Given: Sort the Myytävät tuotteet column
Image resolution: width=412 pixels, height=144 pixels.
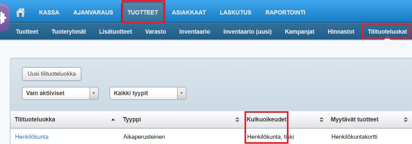Looking at the screenshot, I should pos(405,120).
